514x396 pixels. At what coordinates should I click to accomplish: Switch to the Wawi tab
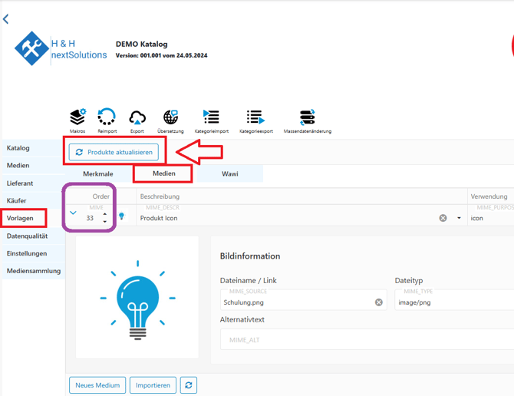230,174
